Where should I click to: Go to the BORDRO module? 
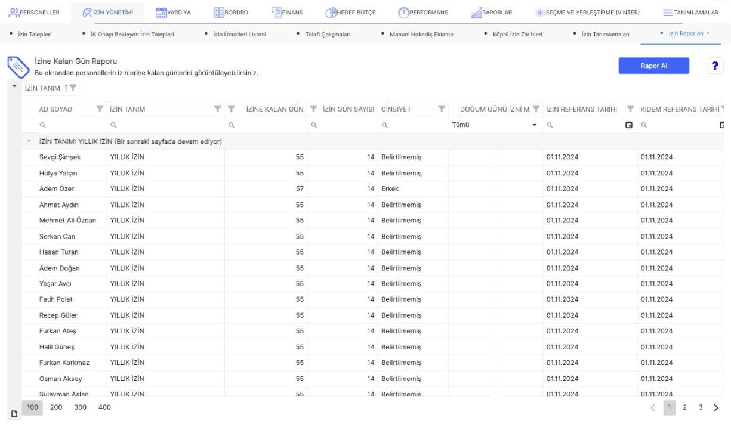(230, 13)
